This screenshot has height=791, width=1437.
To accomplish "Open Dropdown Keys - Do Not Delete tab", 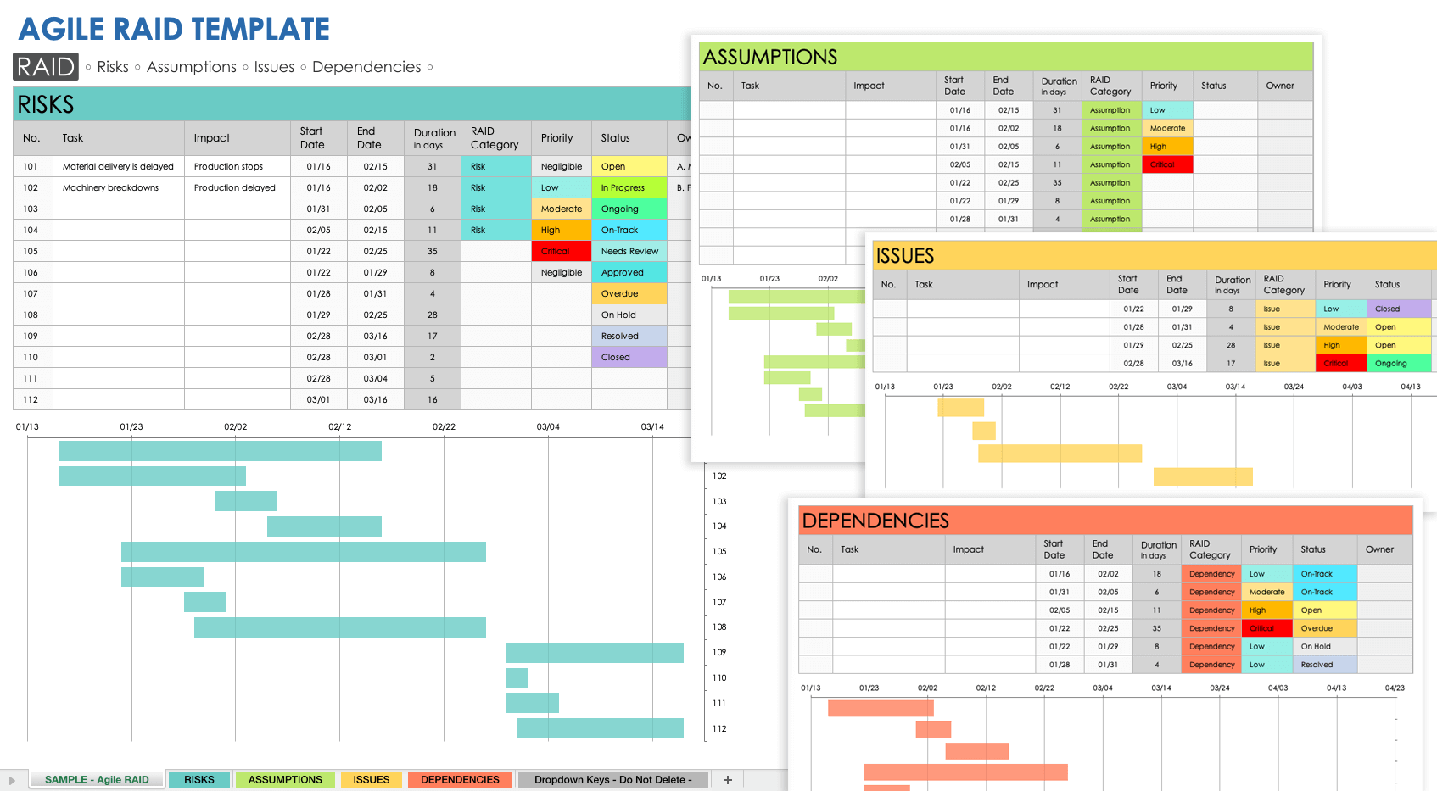I will point(613,779).
